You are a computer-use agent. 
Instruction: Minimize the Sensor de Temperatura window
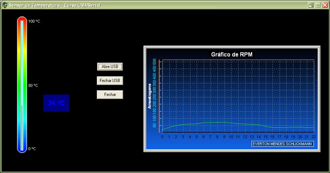[311, 5]
